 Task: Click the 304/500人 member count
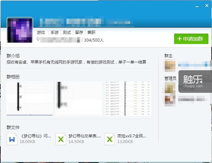(x=94, y=40)
